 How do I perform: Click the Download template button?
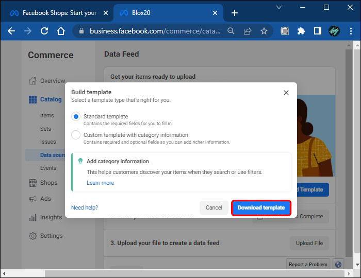[261, 207]
